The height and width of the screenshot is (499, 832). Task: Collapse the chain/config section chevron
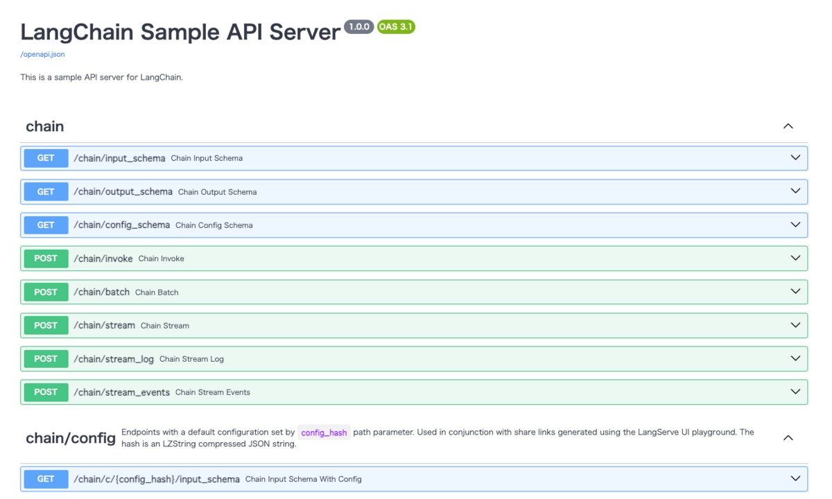pos(788,438)
